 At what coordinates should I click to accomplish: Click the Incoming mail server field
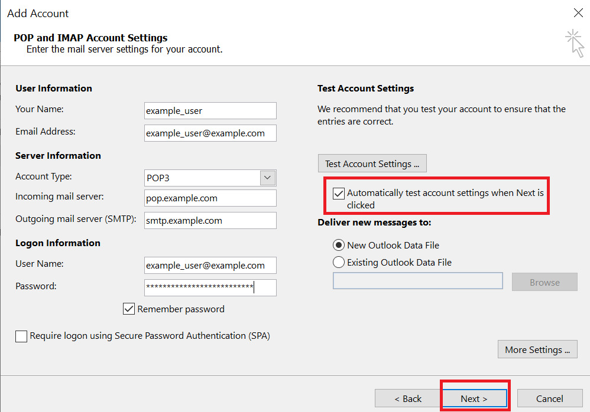coord(210,198)
